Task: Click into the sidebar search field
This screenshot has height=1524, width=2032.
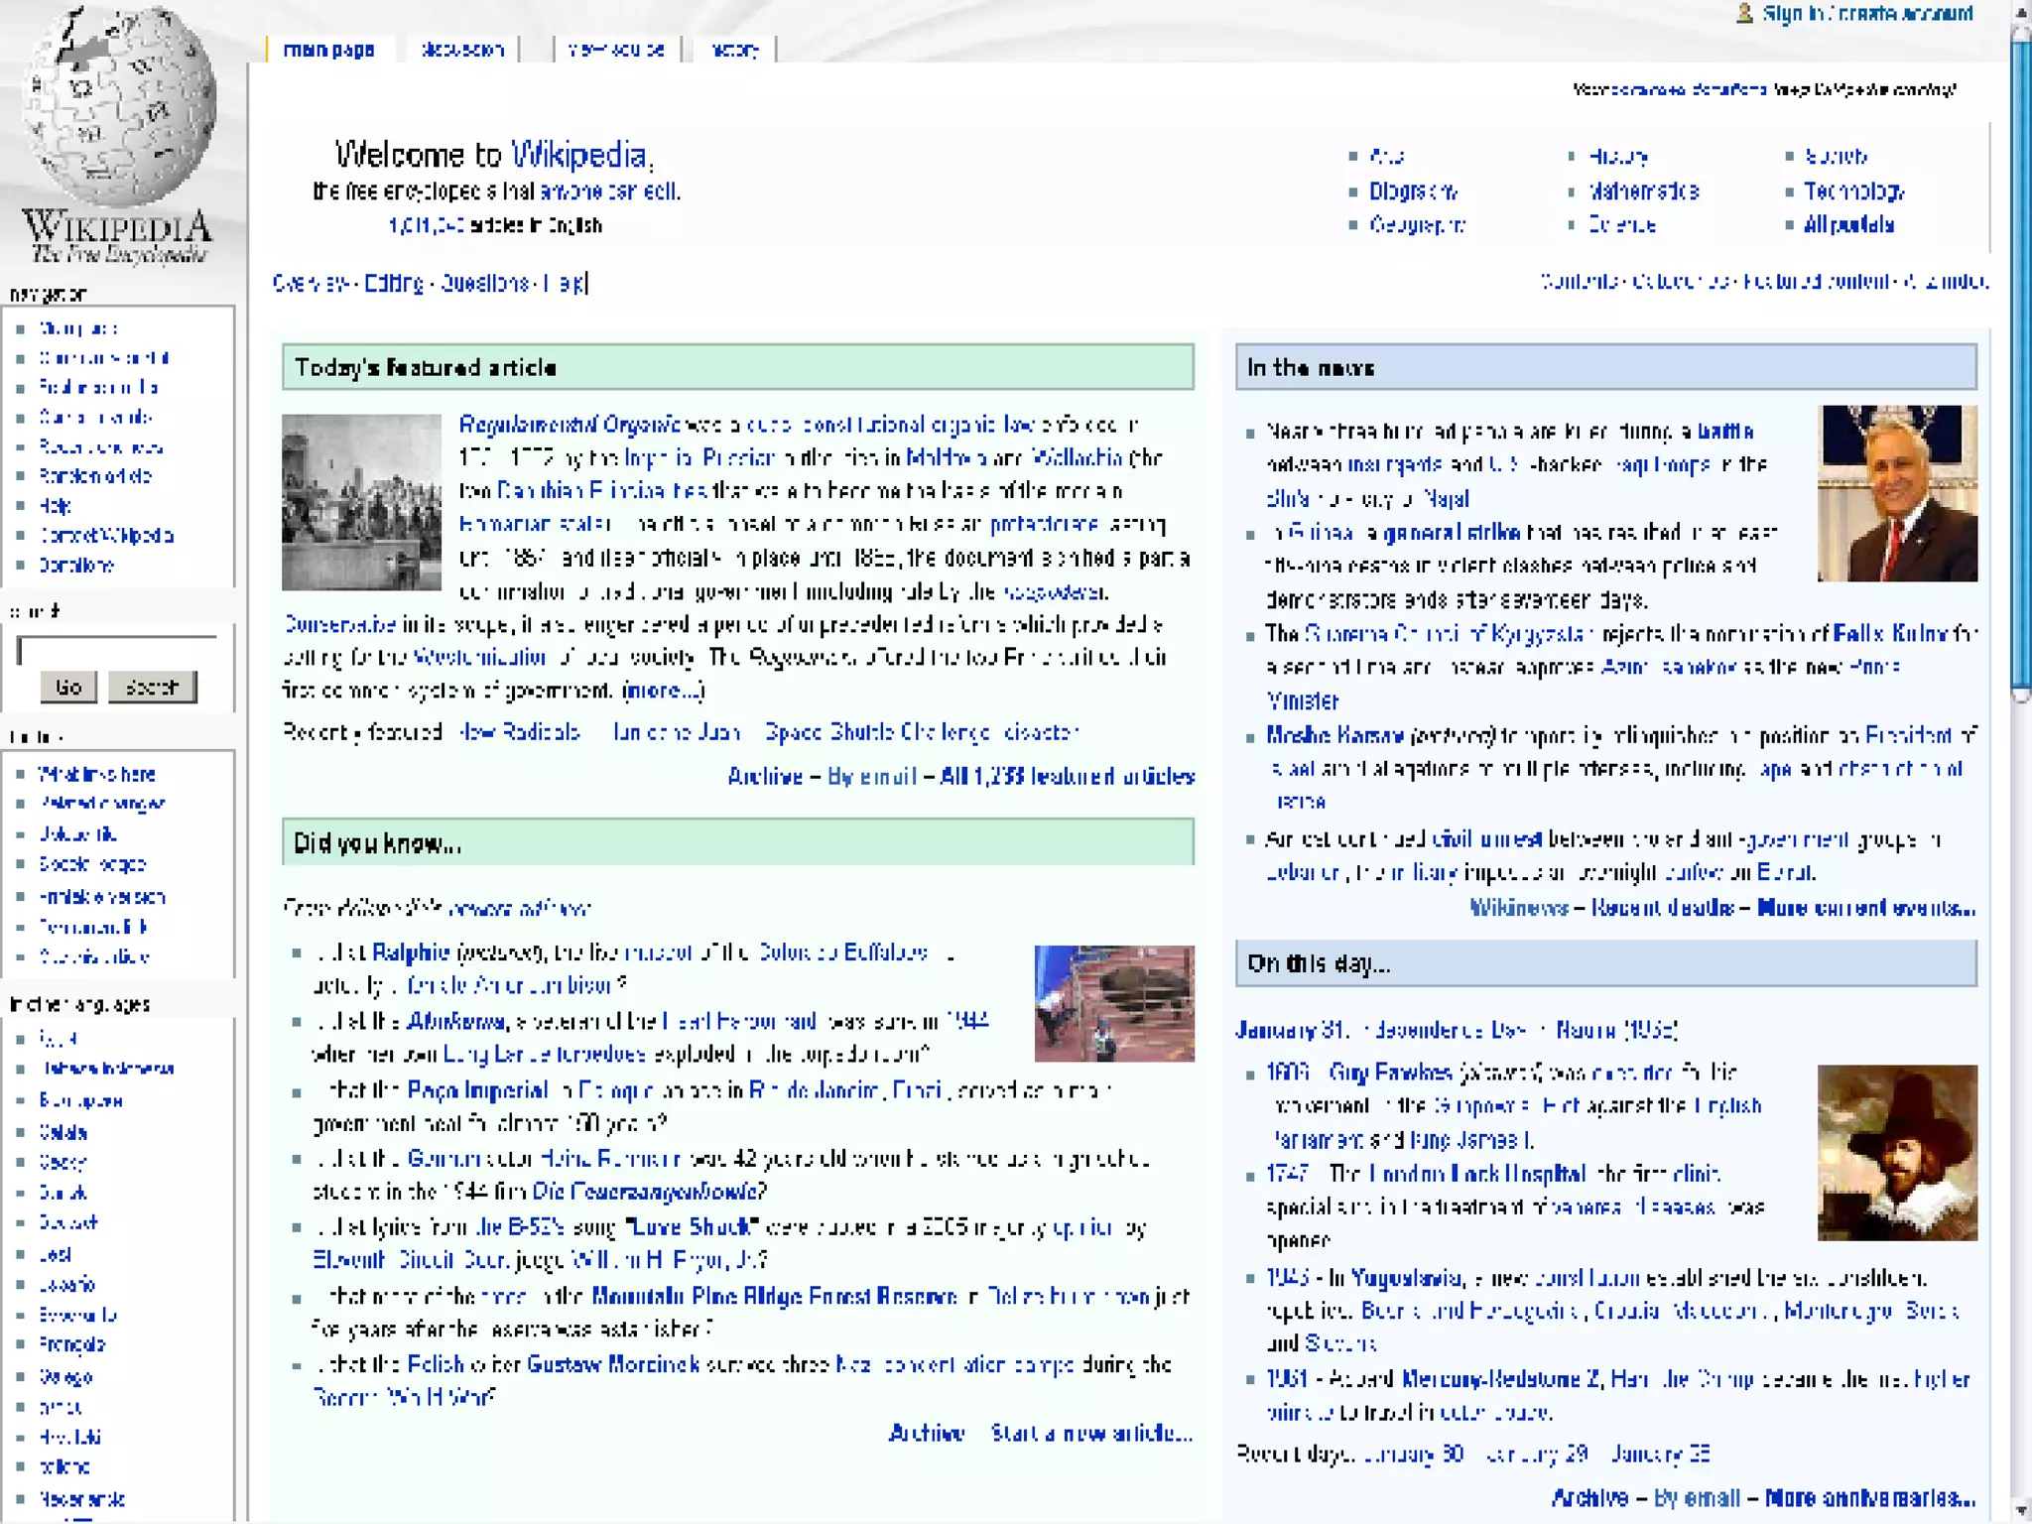Action: 117,650
